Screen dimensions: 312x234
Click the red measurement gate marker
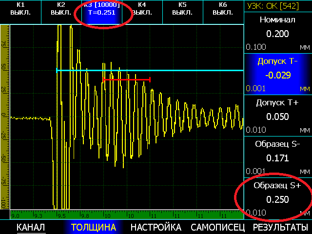(x=127, y=80)
